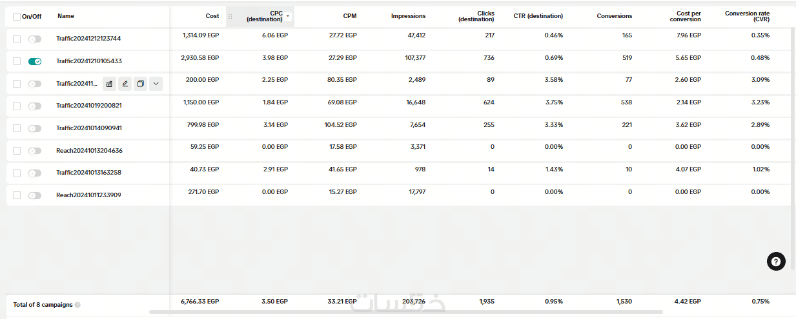The height and width of the screenshot is (319, 796).
Task: Click drag handle icon on CPC column
Action: [230, 17]
